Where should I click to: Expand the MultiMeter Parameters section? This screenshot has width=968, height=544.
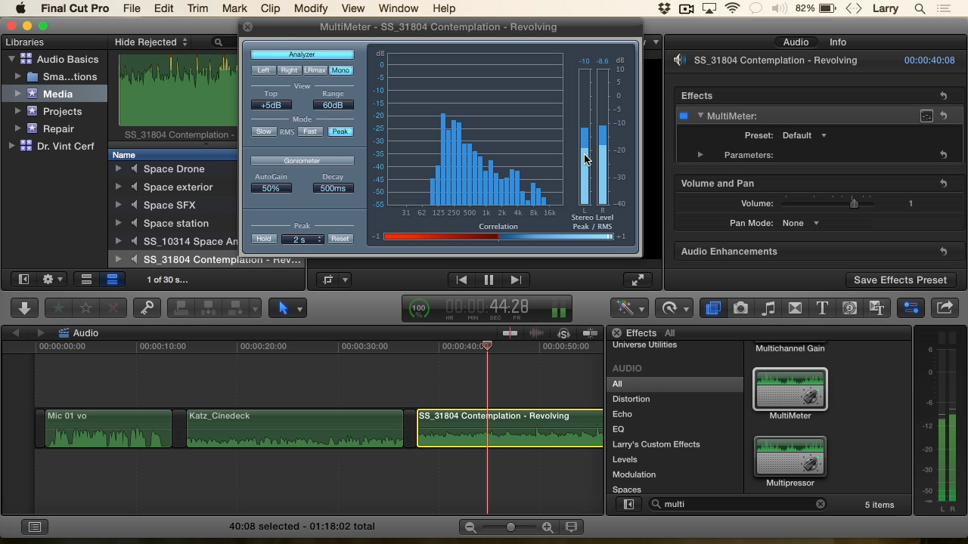tap(700, 155)
